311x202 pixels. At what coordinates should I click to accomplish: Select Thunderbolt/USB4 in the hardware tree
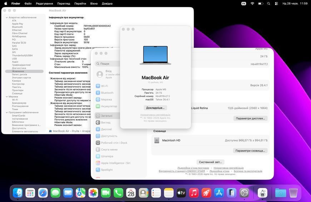point(22,55)
